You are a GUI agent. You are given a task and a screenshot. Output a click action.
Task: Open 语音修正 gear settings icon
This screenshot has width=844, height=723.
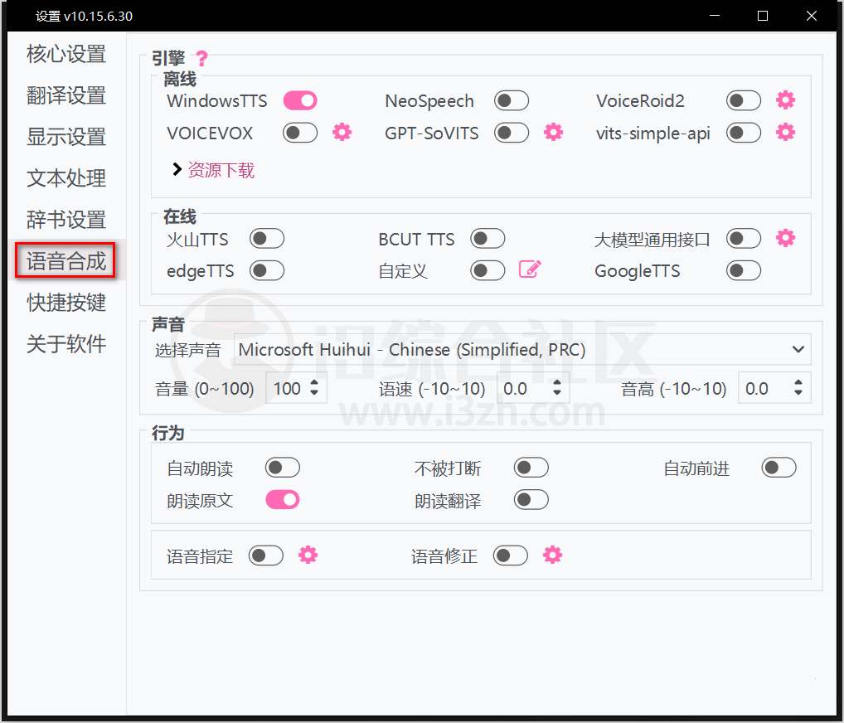click(552, 555)
